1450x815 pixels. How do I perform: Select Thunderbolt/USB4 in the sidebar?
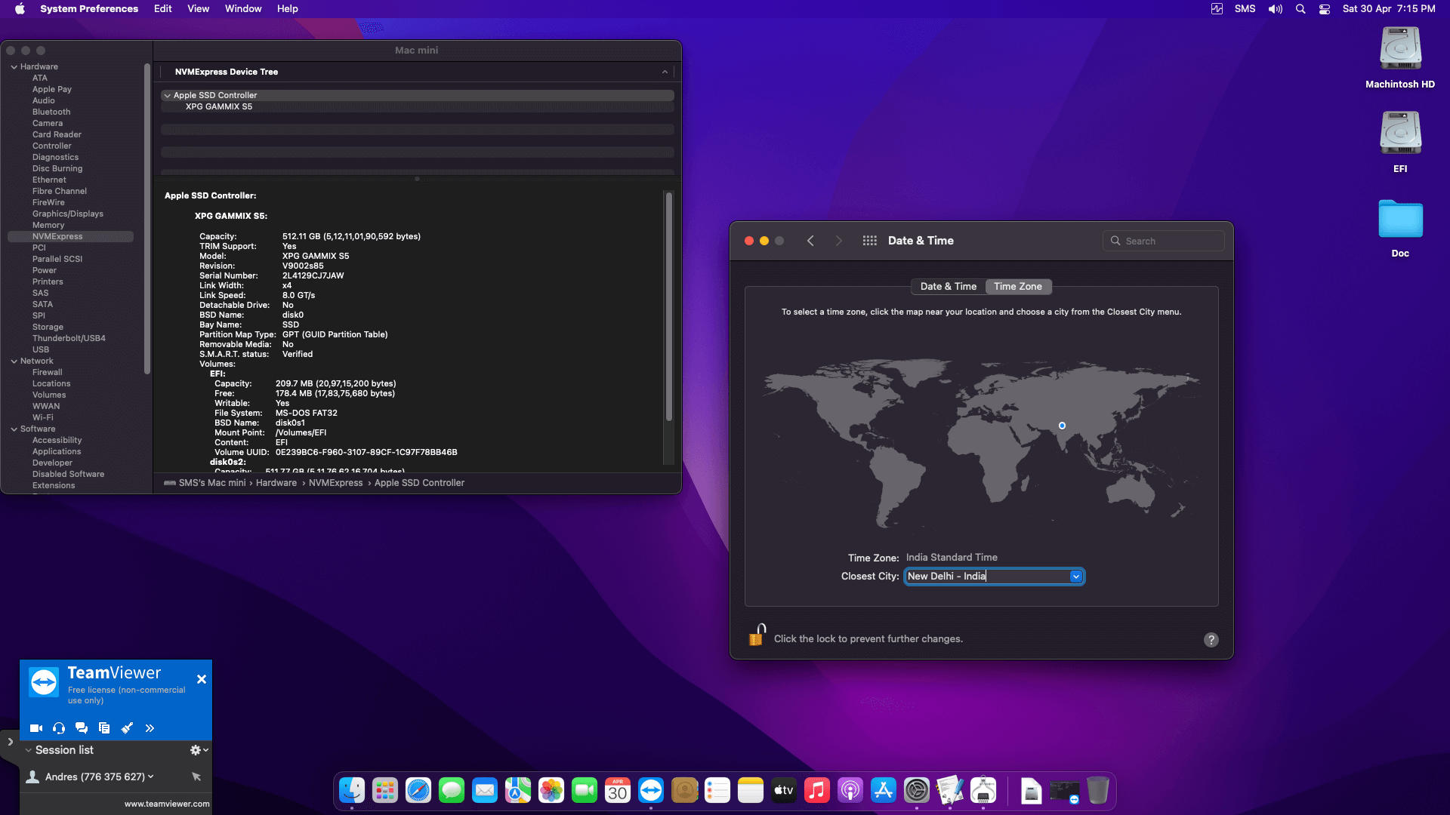click(69, 338)
